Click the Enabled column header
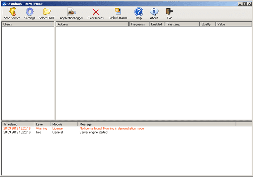 (x=156, y=24)
